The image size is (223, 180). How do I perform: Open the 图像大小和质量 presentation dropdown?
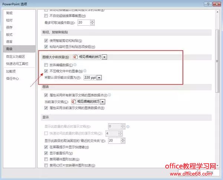pos(104,57)
